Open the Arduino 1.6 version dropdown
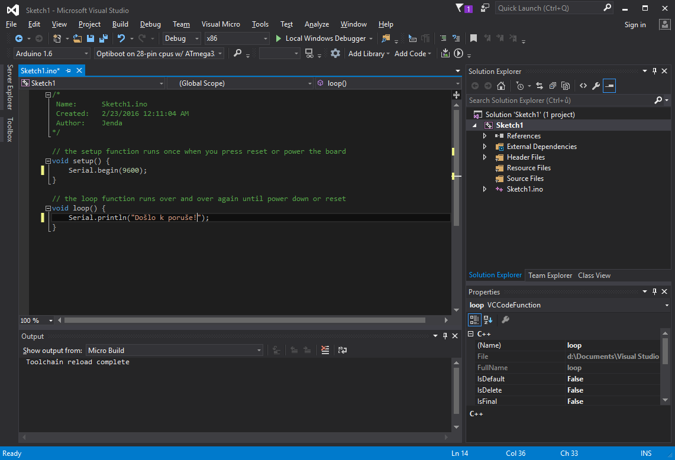The image size is (675, 460). coord(51,53)
